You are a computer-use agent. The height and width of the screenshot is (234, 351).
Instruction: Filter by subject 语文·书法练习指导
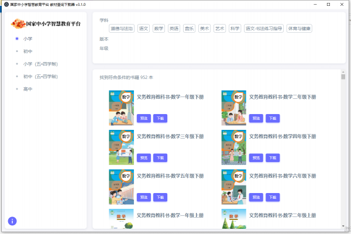(264, 29)
